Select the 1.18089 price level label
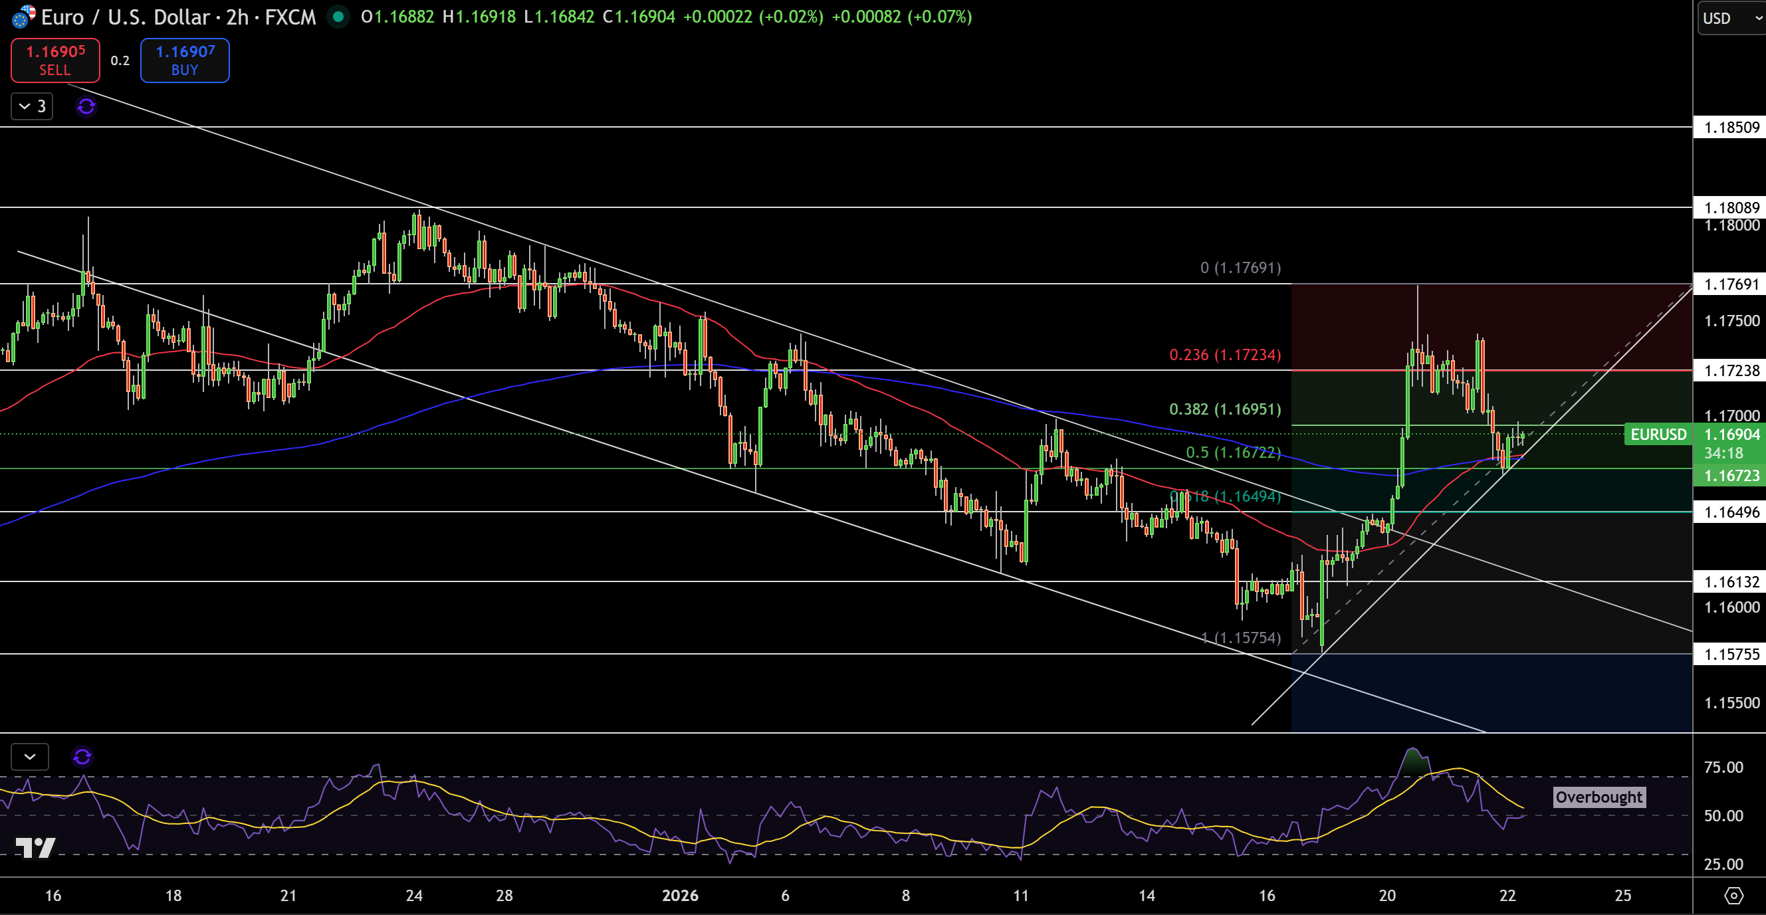Screen dimensions: 1766x915 1730,208
